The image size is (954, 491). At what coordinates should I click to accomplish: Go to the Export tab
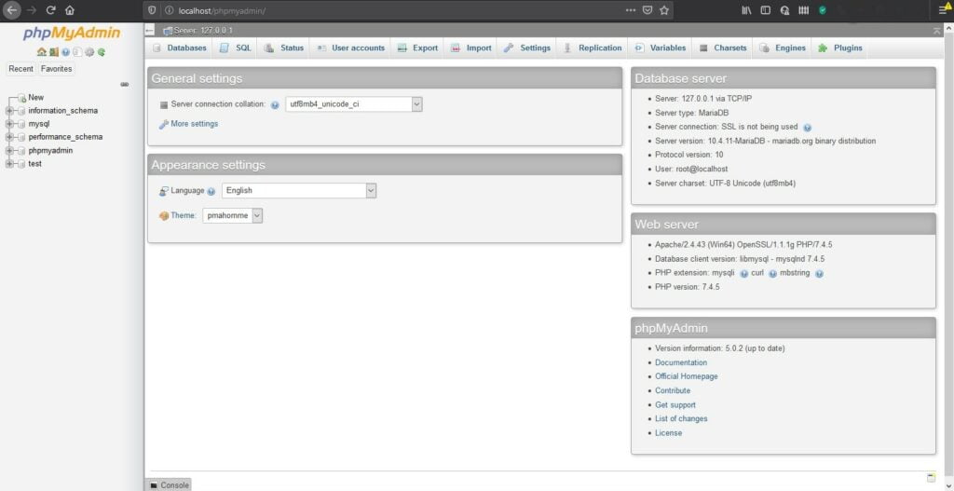pos(417,48)
